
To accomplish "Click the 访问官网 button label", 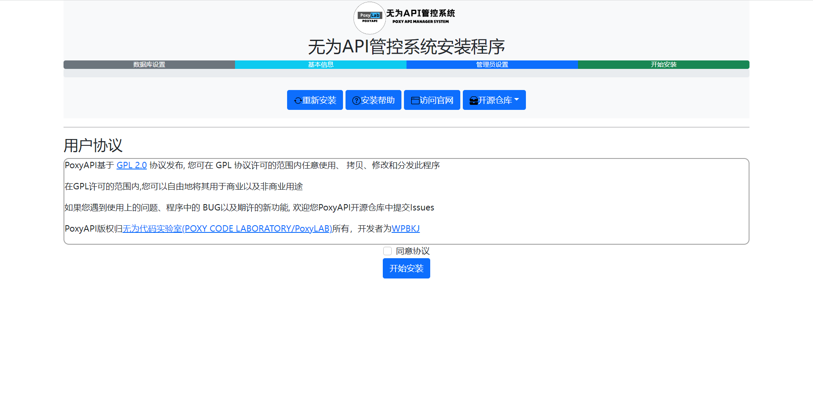I will [x=437, y=100].
